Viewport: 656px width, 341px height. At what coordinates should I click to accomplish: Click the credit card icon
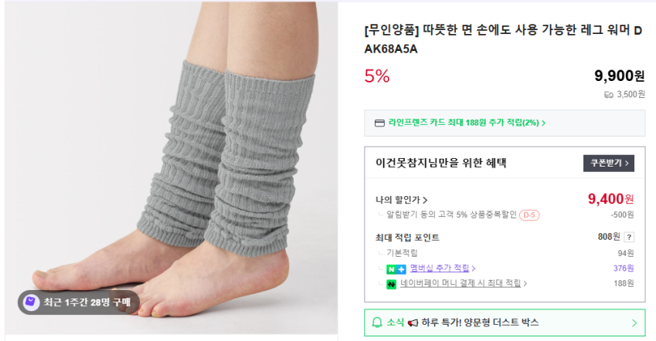[x=379, y=123]
